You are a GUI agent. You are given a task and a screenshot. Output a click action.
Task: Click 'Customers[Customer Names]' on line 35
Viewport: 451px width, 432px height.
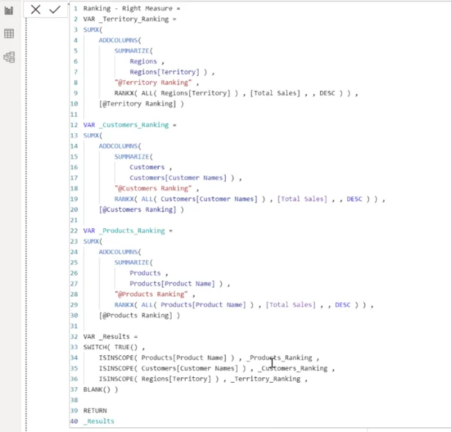point(190,369)
